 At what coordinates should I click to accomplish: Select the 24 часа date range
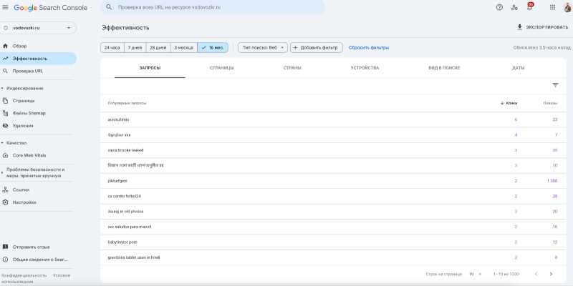pyautogui.click(x=112, y=47)
